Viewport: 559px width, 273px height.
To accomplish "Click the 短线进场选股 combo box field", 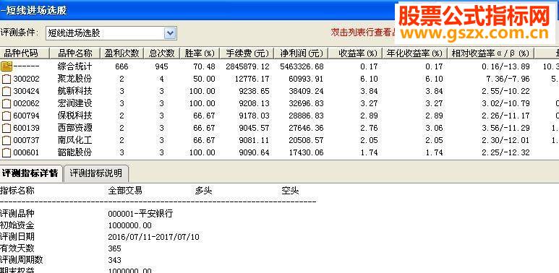I will click(x=111, y=33).
